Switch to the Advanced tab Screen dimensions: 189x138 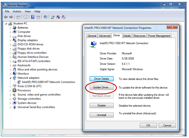tap(105, 36)
